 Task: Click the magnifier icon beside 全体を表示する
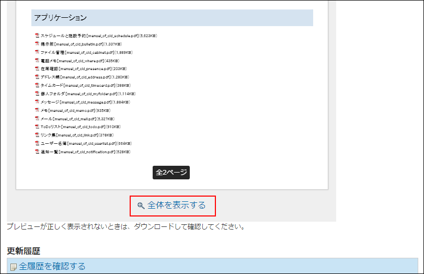(x=141, y=206)
